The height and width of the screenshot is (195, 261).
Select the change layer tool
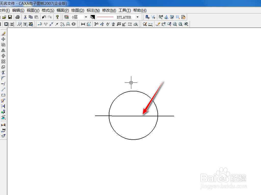click(3, 117)
